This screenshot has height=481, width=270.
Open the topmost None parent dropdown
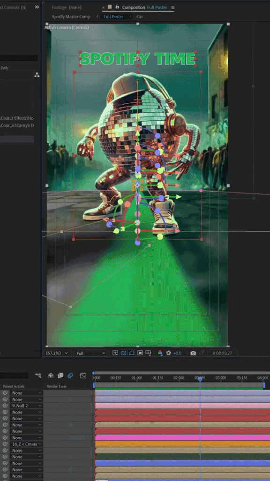click(26, 393)
